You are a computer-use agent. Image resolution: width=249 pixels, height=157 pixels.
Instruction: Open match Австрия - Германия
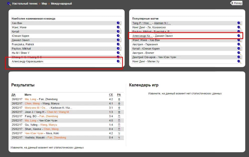[145, 45]
